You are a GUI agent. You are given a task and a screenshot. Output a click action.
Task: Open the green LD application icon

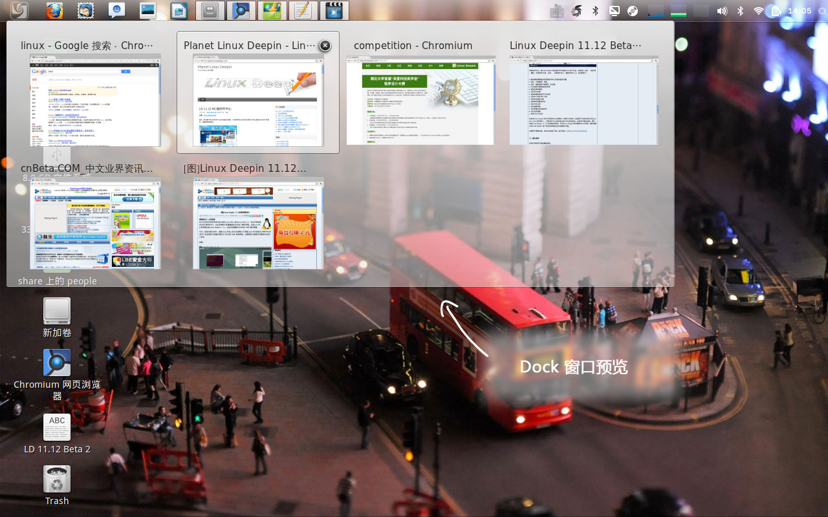coord(272,10)
